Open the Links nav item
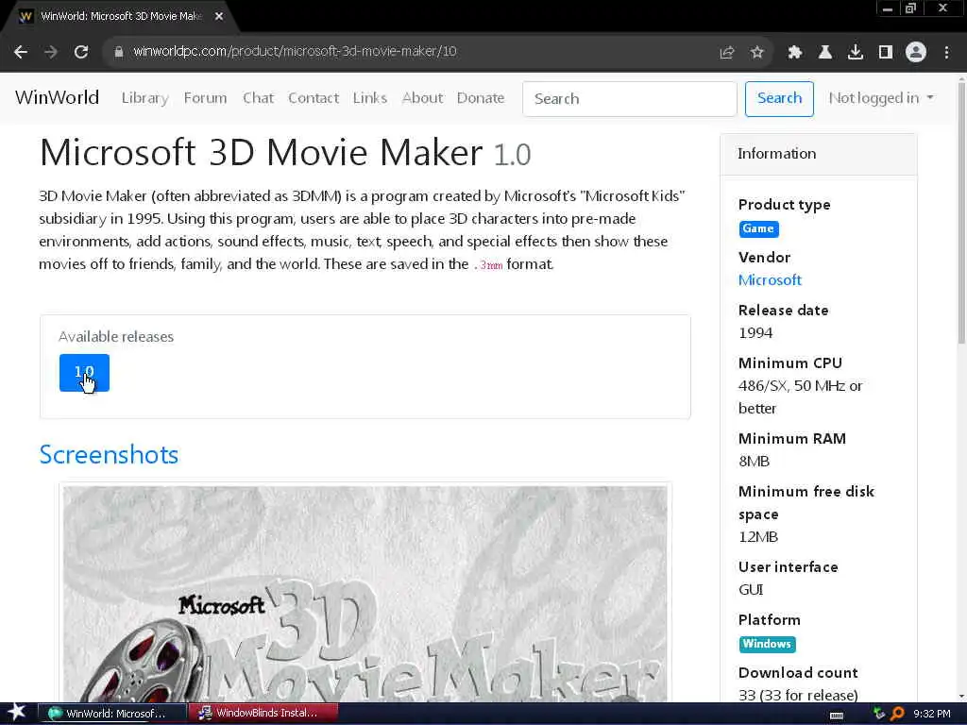967x725 pixels. [370, 98]
